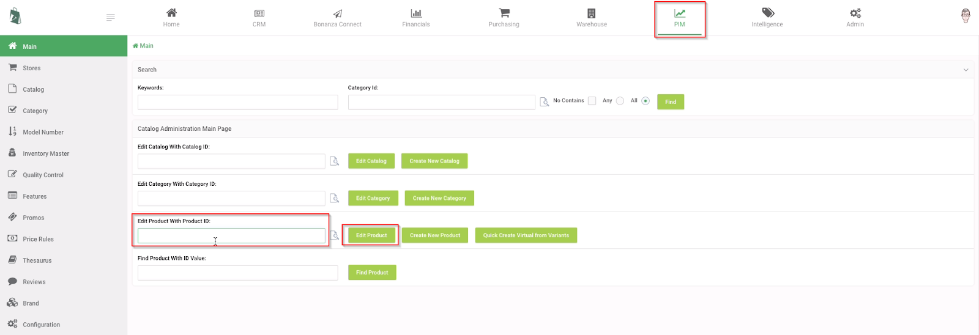Open the Home module icon
Viewport: 979px width, 335px height.
click(x=171, y=13)
